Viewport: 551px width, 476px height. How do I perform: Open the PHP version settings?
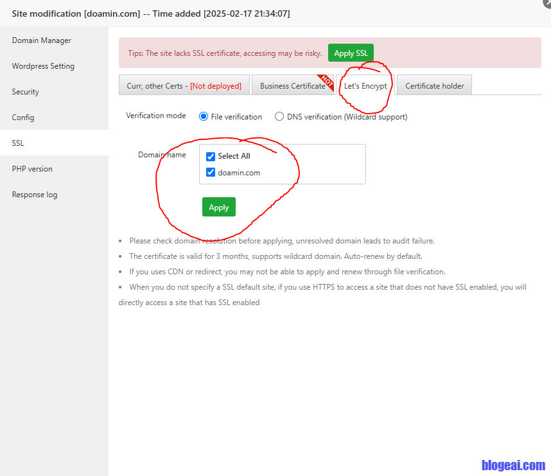click(x=32, y=169)
